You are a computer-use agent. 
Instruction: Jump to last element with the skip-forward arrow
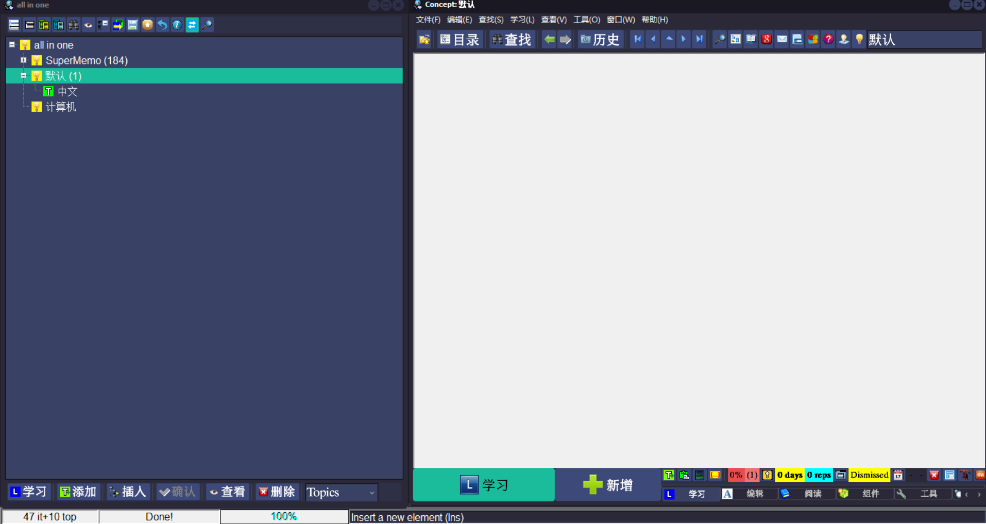point(699,39)
